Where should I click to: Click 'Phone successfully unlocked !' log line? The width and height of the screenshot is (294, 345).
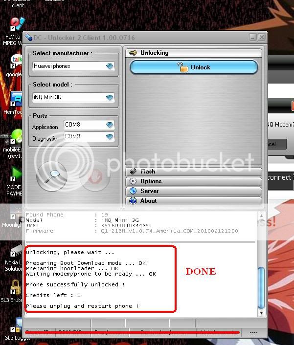(75, 285)
